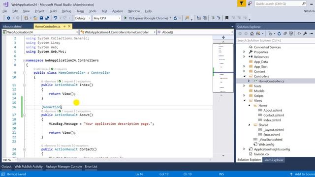Click the Search Solution Explorer field

(x=276, y=40)
